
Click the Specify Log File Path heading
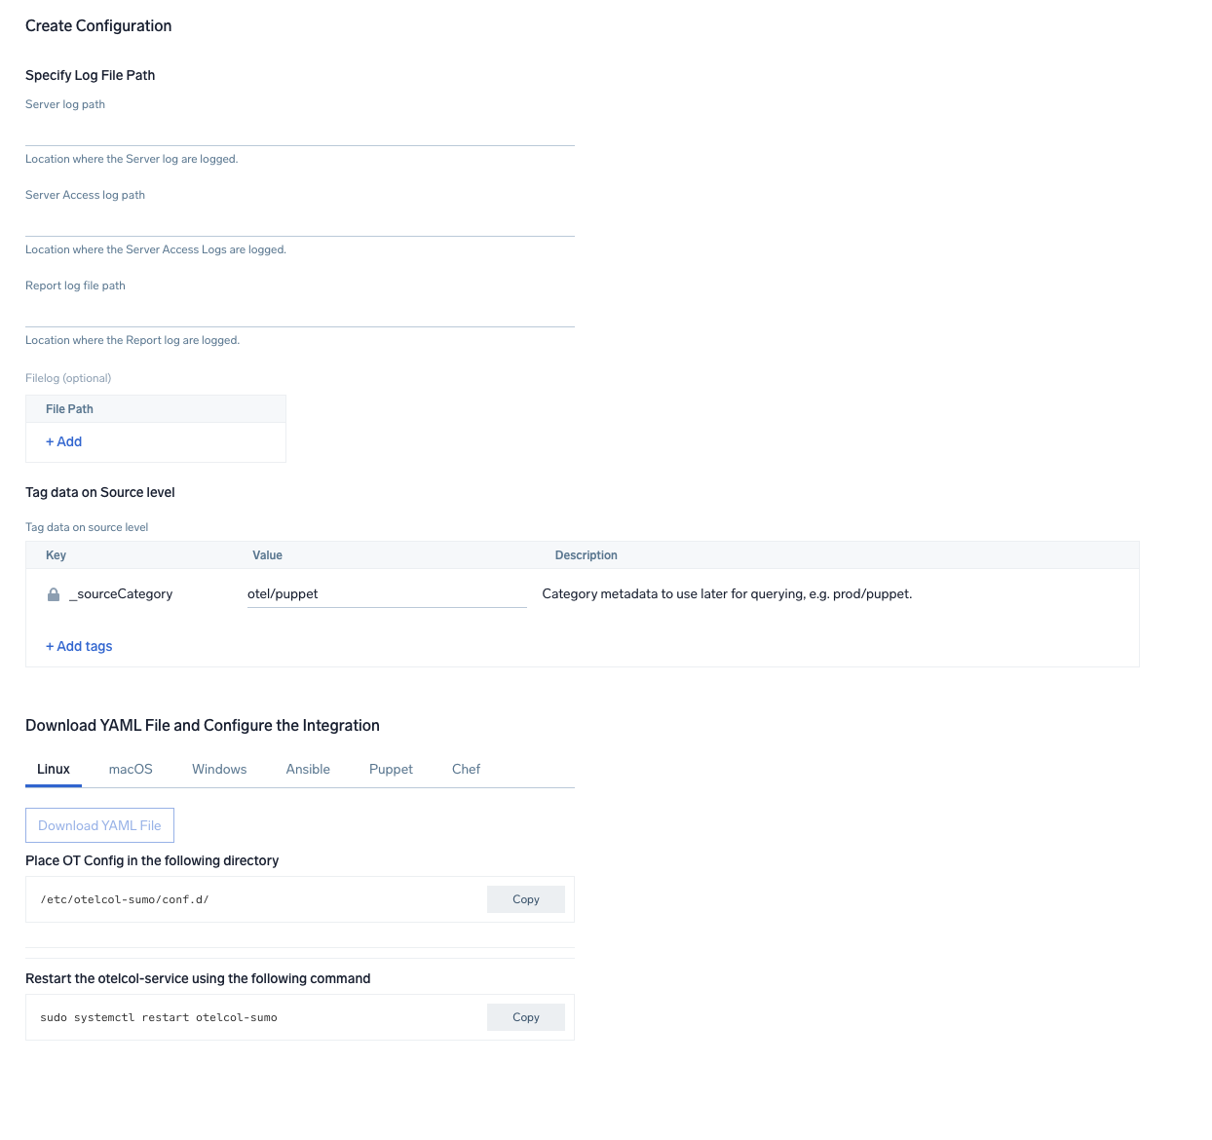point(91,75)
